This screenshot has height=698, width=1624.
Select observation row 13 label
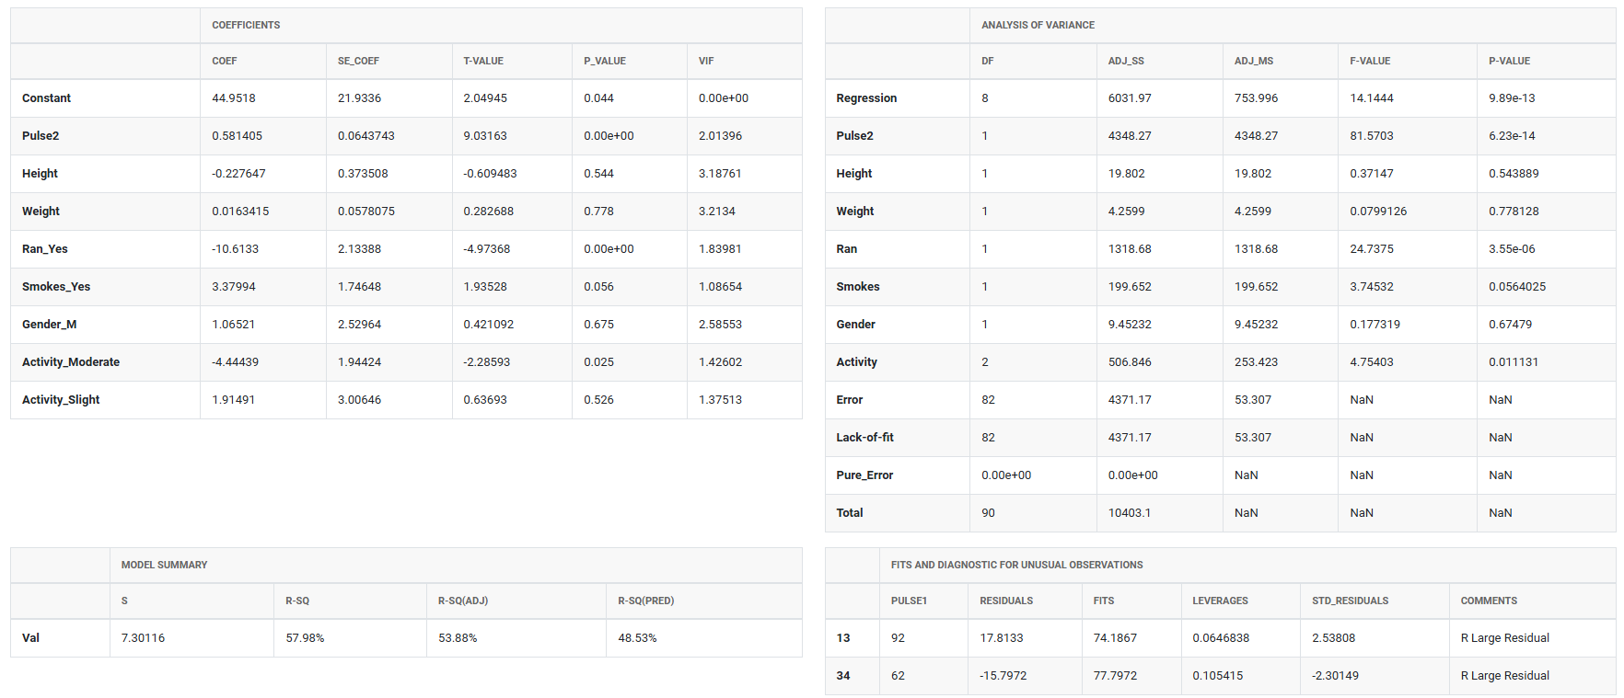click(x=843, y=638)
